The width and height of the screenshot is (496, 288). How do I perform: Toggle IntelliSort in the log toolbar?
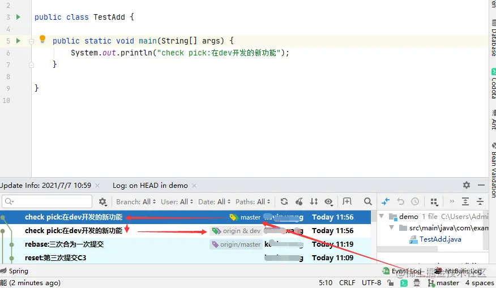click(x=314, y=201)
